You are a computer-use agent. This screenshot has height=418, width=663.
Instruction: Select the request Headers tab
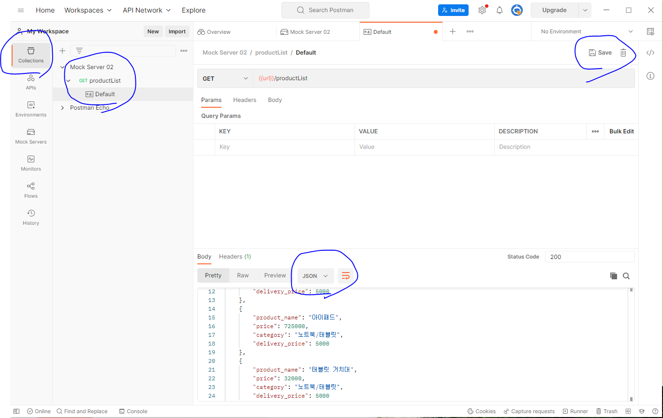coord(245,100)
